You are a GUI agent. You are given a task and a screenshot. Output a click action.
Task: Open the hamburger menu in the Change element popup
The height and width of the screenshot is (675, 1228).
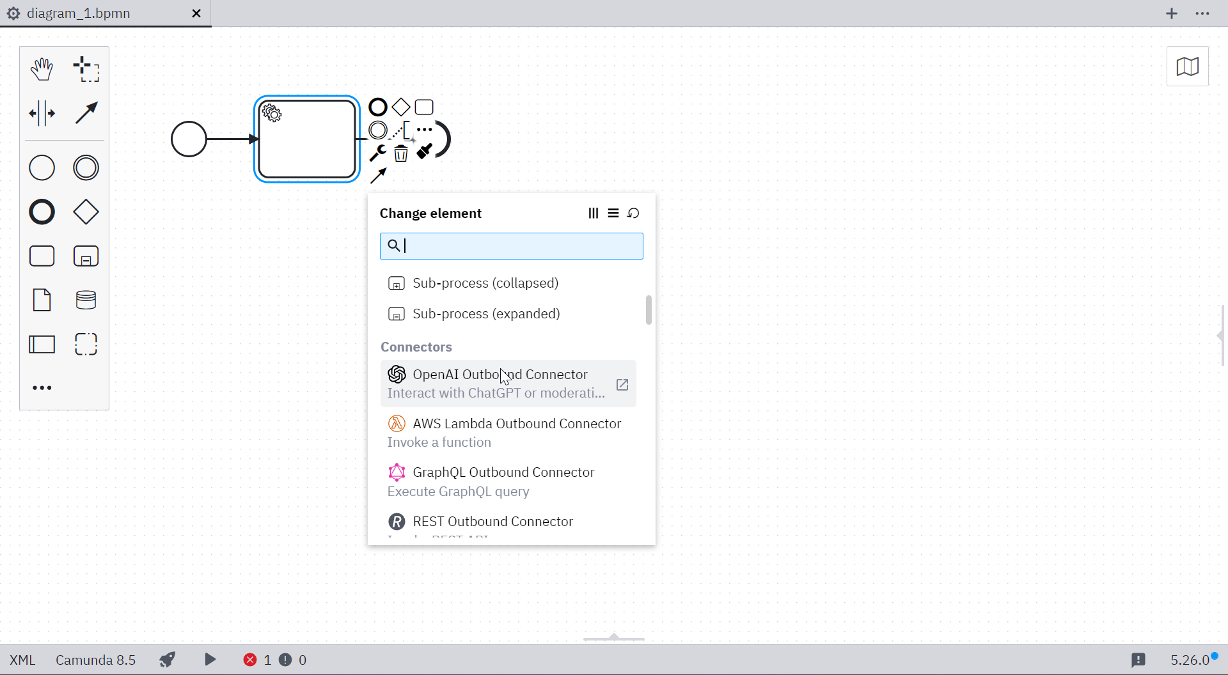[x=613, y=213]
